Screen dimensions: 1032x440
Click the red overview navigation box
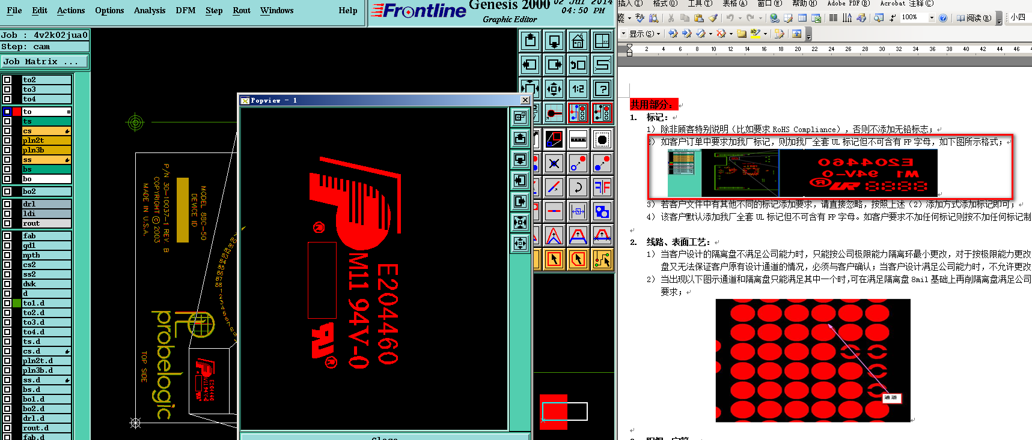point(553,412)
